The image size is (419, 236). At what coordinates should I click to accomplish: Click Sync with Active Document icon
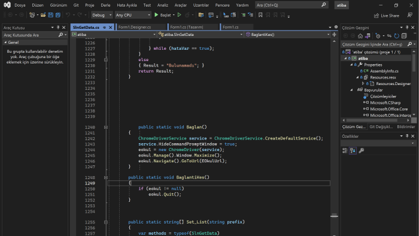click(389, 36)
